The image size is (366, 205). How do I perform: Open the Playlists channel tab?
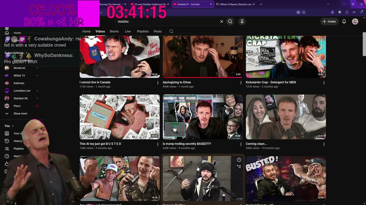click(x=143, y=31)
